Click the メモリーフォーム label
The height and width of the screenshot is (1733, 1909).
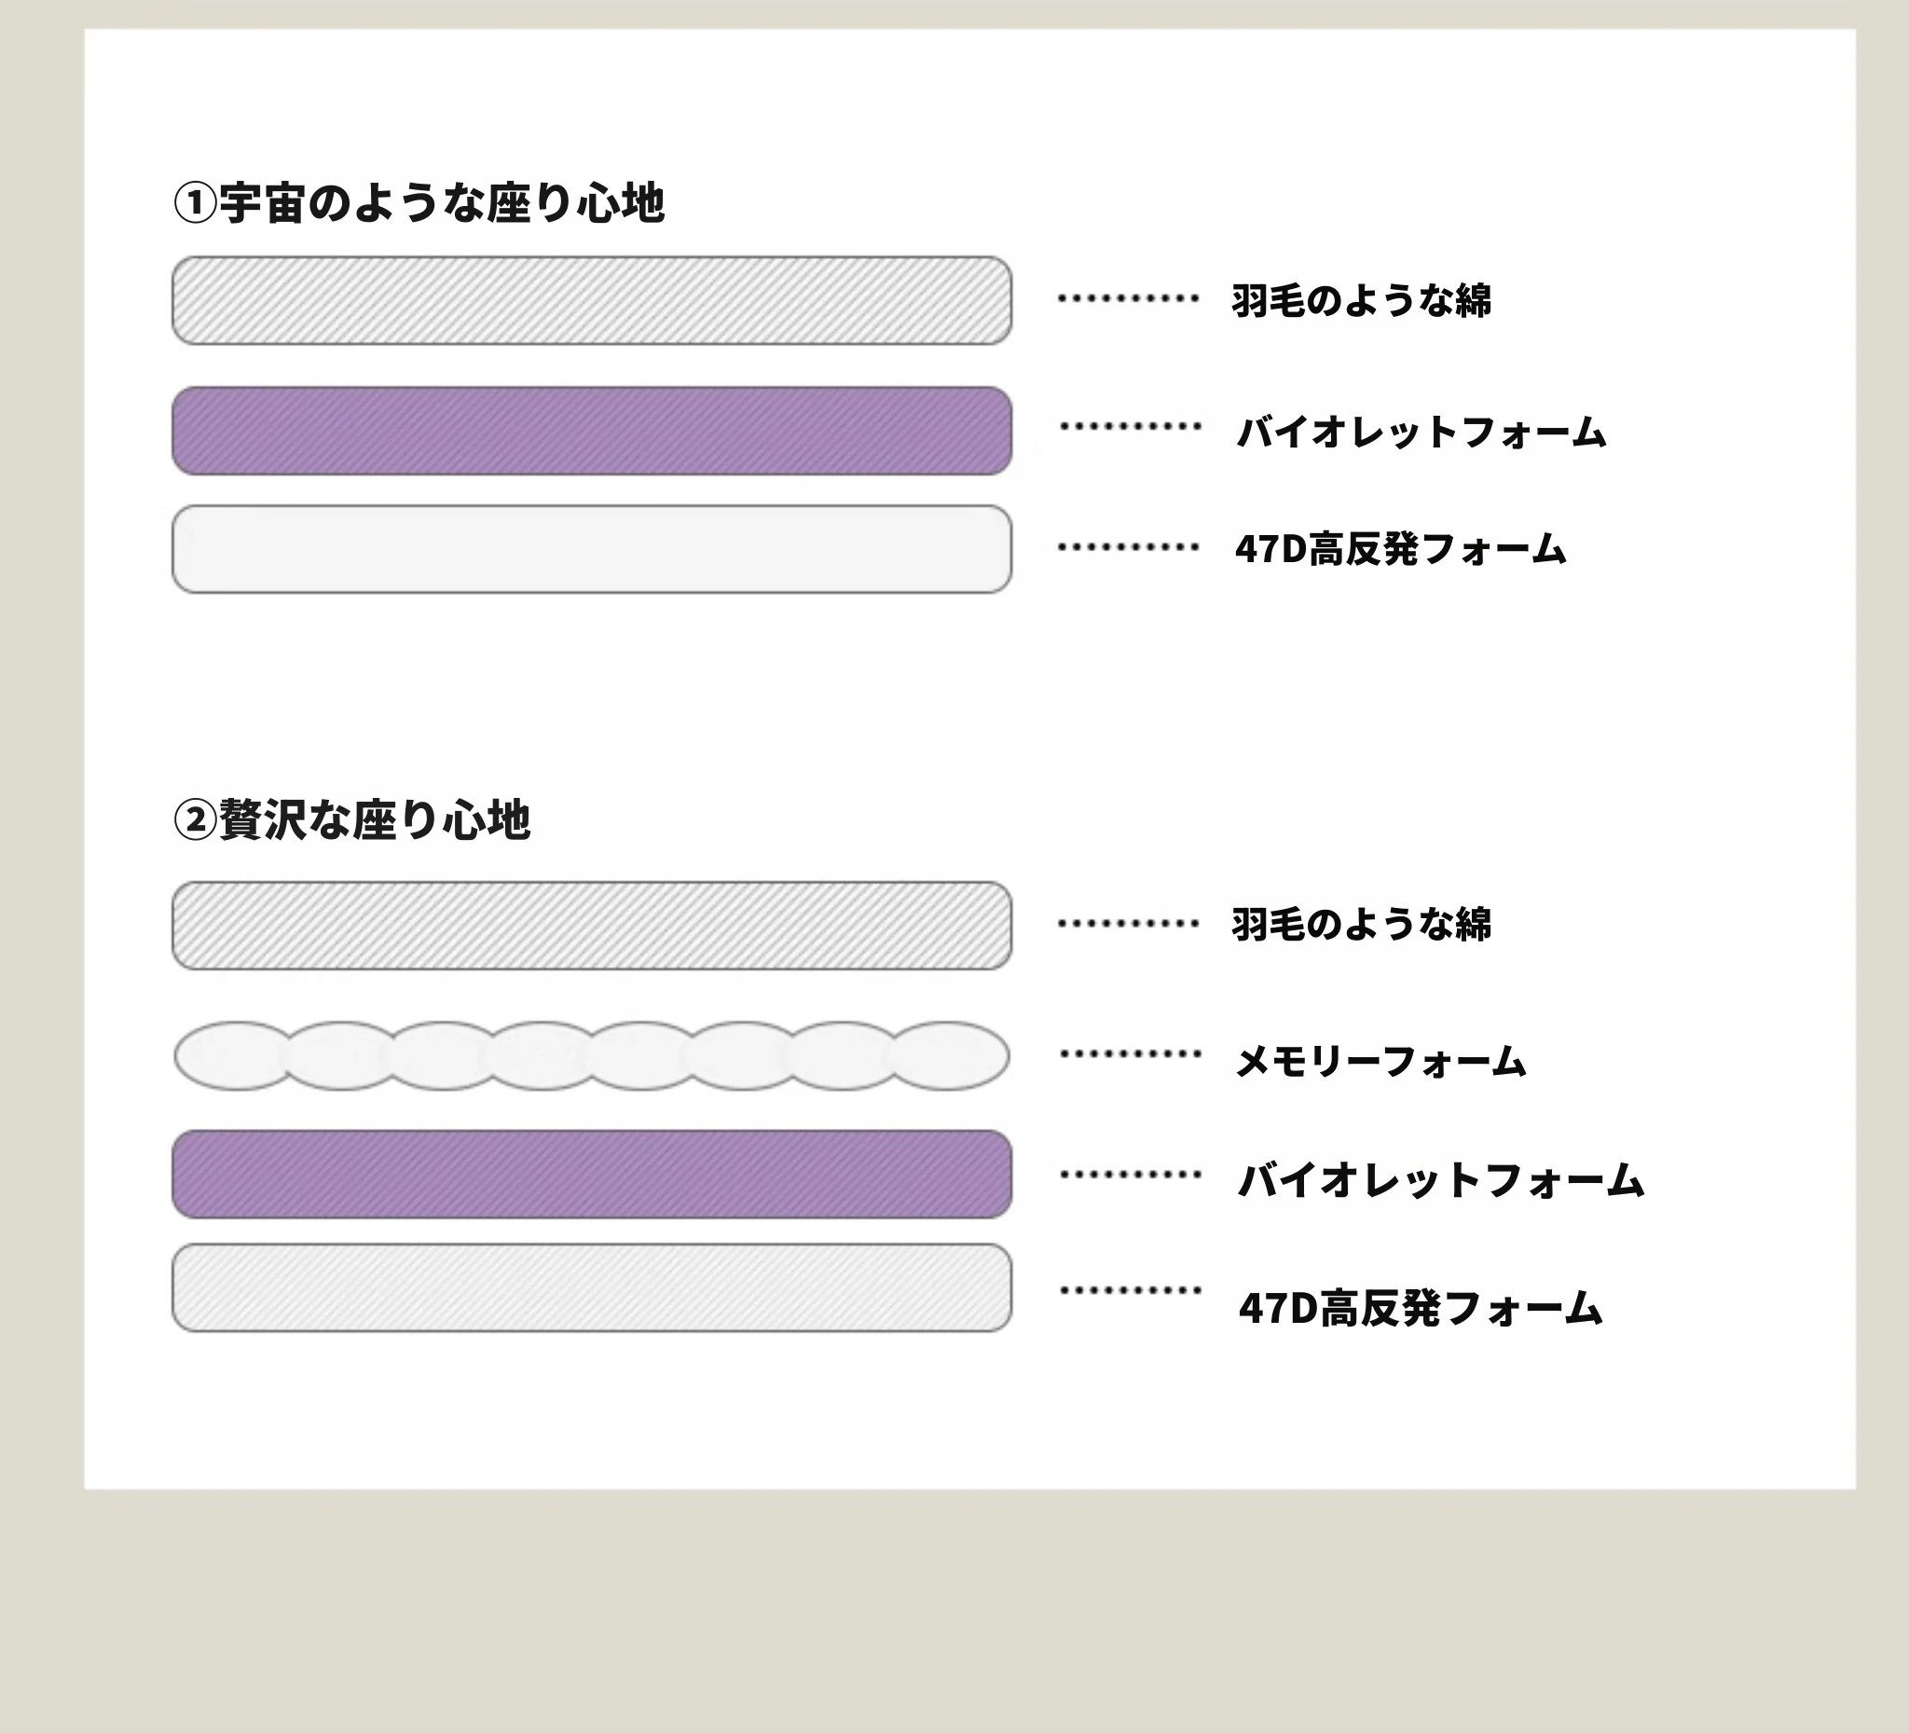(1380, 1062)
